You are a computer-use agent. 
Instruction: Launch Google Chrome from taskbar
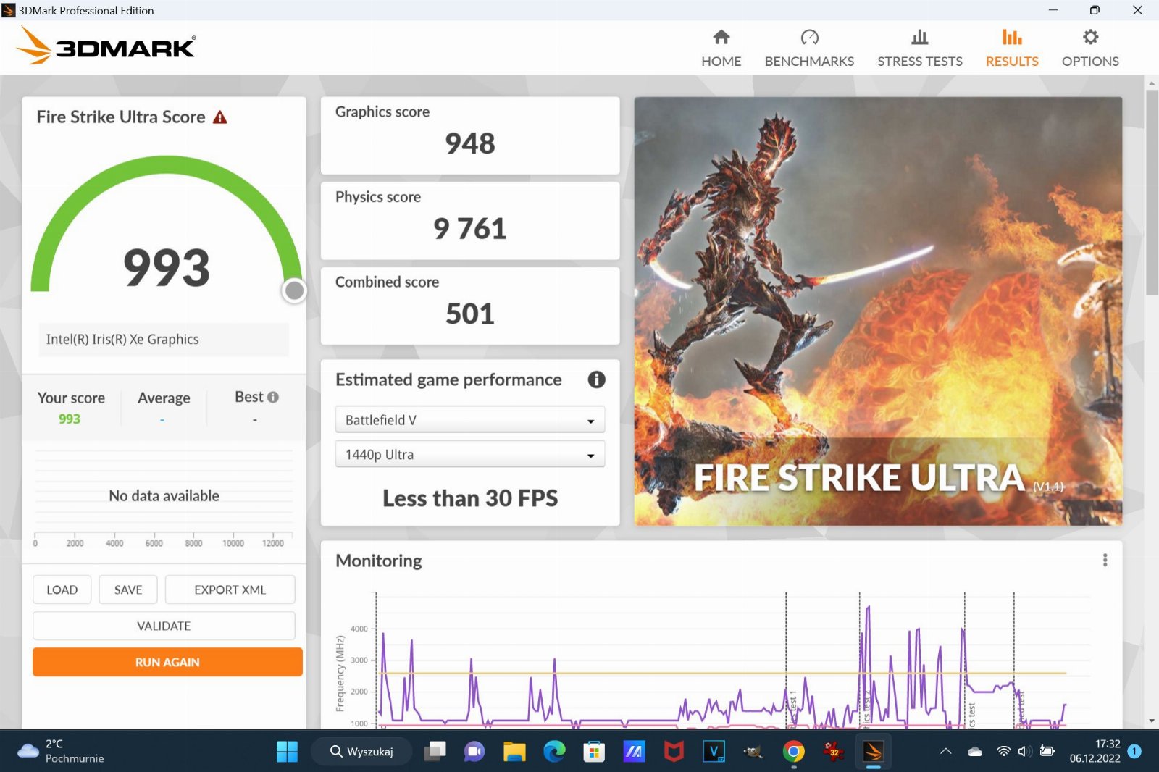click(x=793, y=752)
